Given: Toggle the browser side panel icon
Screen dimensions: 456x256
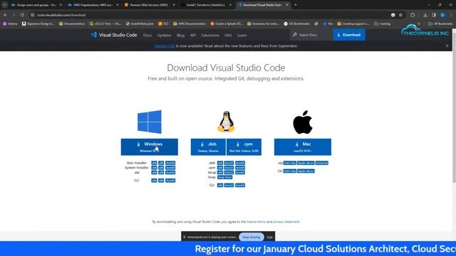Looking at the screenshot, I should point(434,15).
